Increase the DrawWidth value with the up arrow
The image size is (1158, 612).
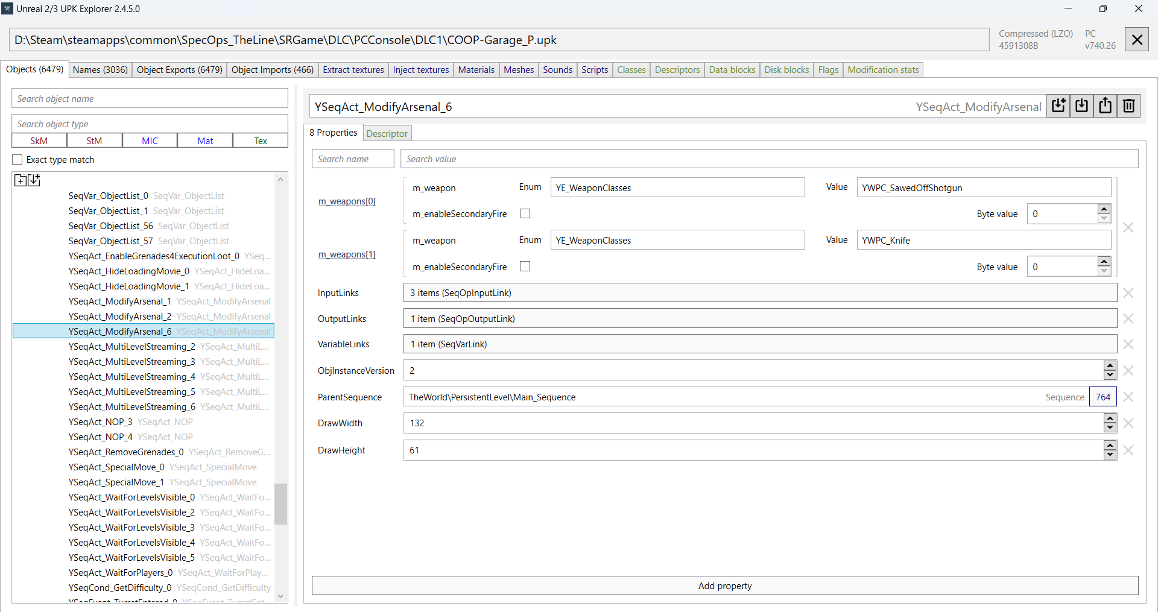click(x=1110, y=418)
